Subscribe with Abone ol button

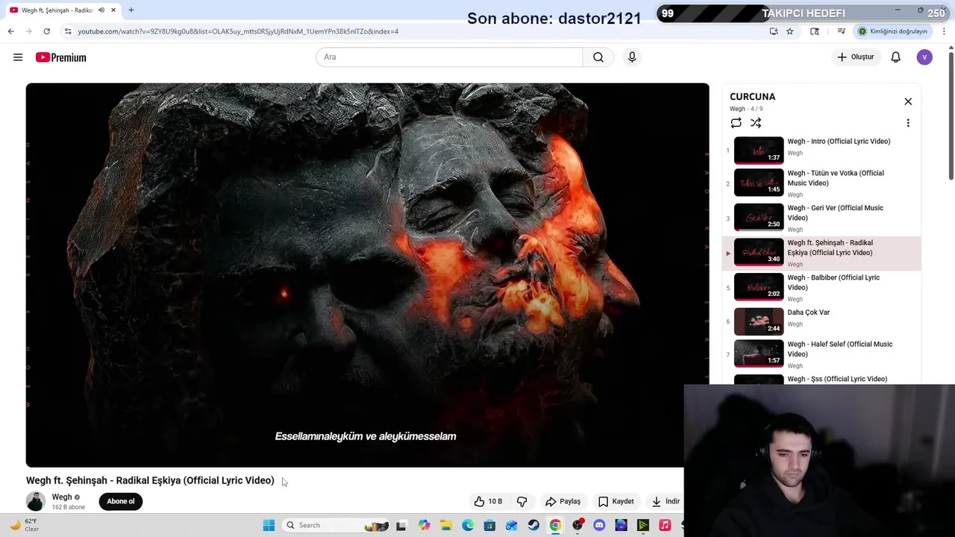click(x=121, y=501)
